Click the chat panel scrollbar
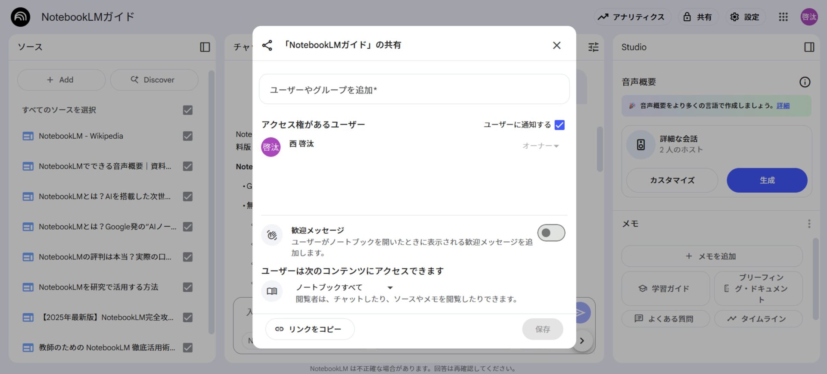Screen dimensions: 827x374 [600, 149]
